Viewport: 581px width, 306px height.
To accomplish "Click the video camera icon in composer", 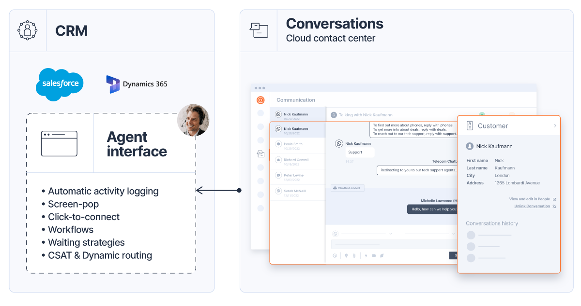I will [374, 255].
